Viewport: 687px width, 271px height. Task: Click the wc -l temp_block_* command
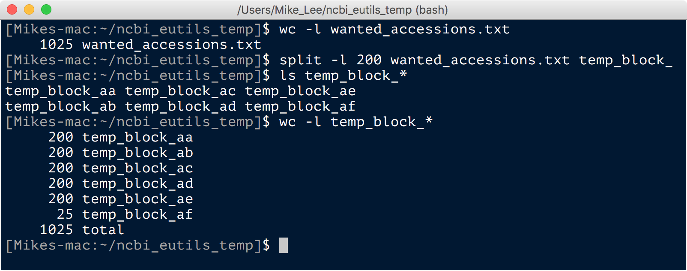(356, 122)
